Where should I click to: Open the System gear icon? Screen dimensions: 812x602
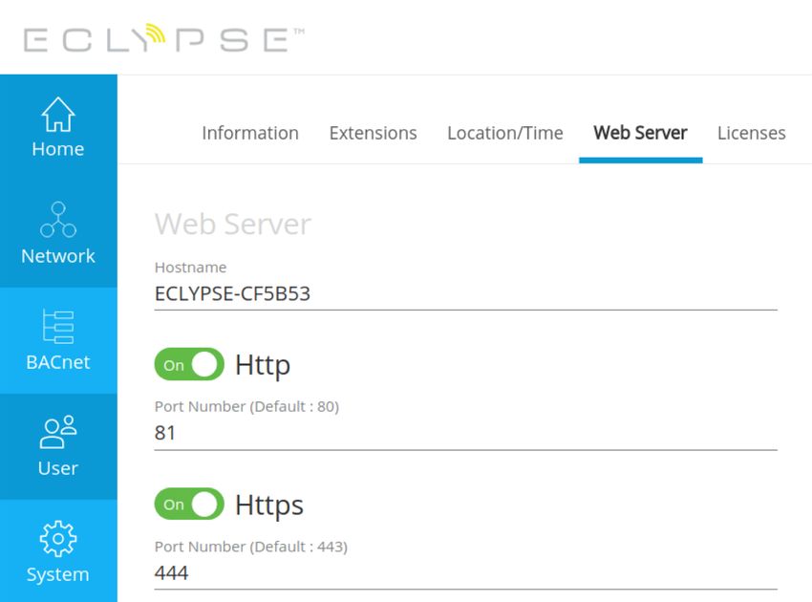click(x=58, y=538)
